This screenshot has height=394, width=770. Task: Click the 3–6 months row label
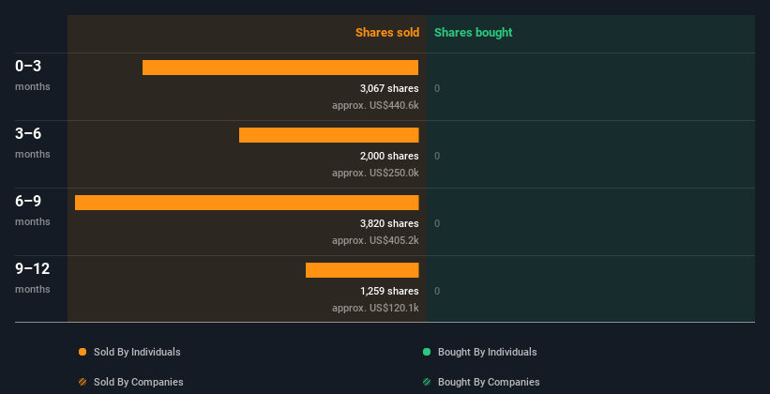[x=33, y=143]
